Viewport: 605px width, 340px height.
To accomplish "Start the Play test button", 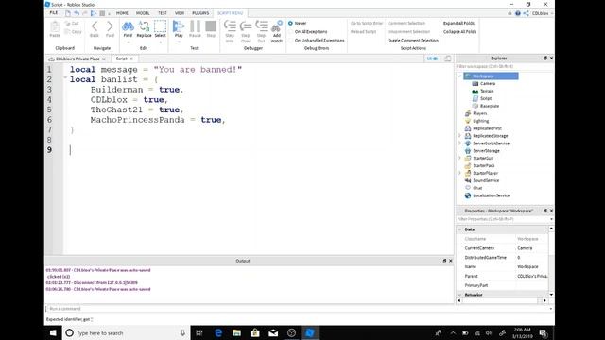I will (179, 29).
